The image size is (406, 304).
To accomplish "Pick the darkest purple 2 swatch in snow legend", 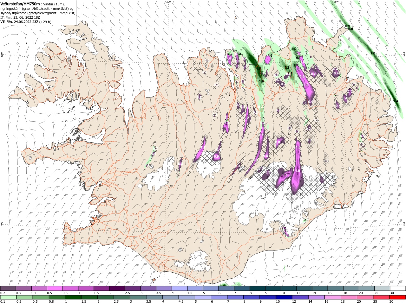I will point(117,288).
